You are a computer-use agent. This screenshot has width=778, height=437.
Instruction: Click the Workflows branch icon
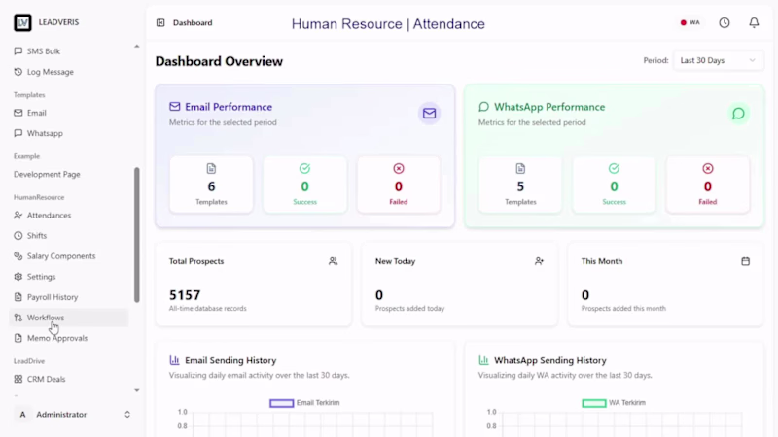[18, 318]
